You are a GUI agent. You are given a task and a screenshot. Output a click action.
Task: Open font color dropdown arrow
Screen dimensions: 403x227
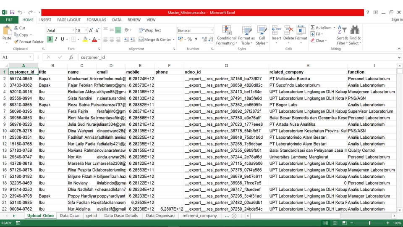click(x=99, y=40)
